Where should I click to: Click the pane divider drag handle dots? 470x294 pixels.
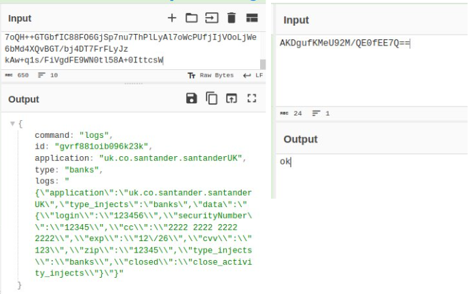[133, 84]
